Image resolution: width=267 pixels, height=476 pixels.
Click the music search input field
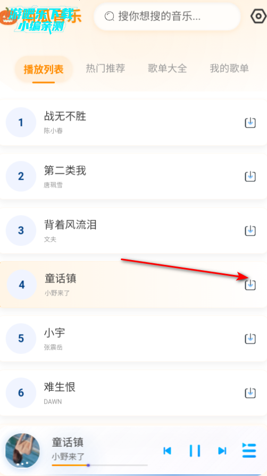point(167,16)
